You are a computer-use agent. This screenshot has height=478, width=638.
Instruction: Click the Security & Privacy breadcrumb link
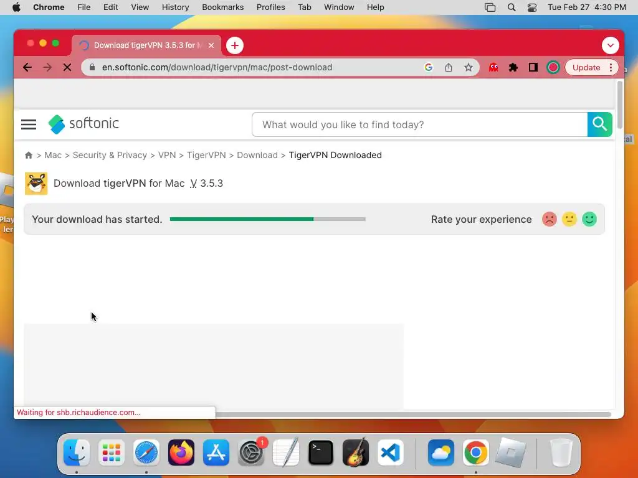(x=110, y=155)
